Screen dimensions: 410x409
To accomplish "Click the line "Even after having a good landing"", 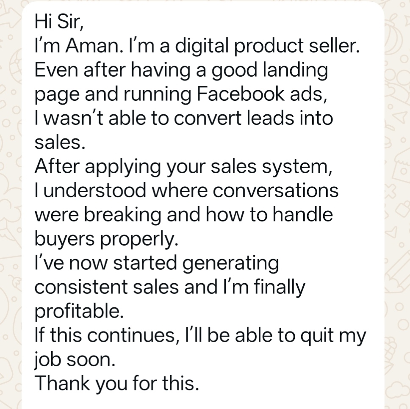I will coord(181,70).
